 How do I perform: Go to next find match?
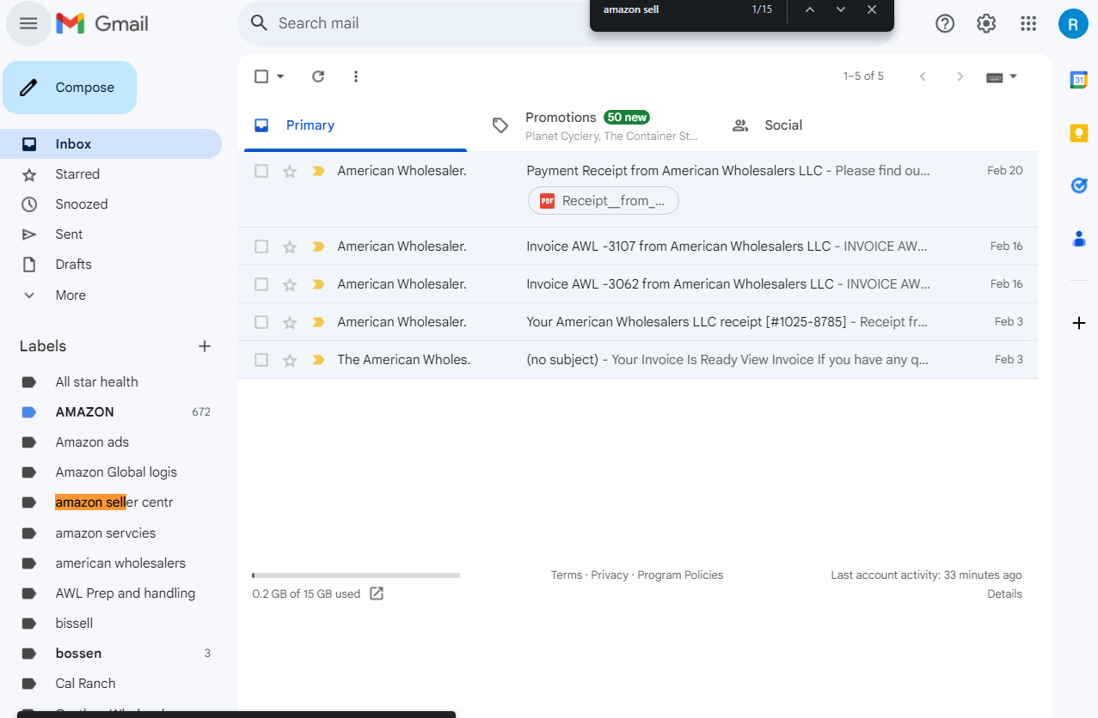841,9
